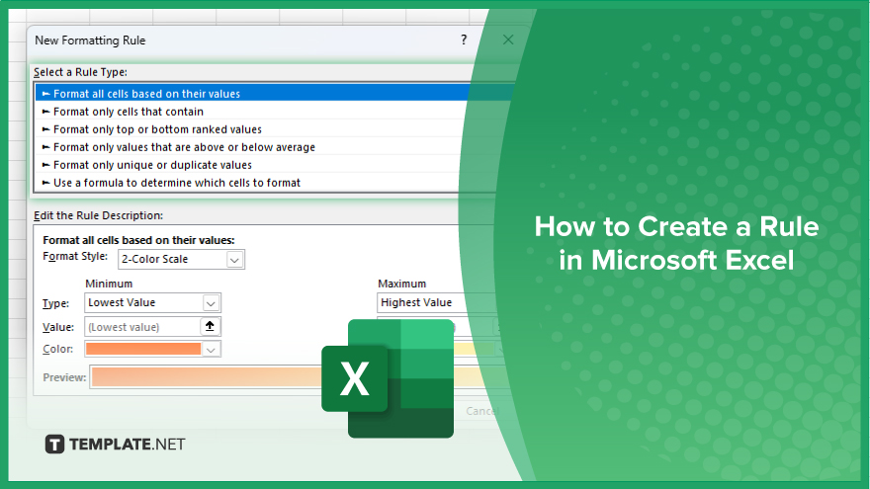Click the 'How to Create a Rule in Microsoft Excel' title
This screenshot has width=870, height=489.
tap(676, 243)
